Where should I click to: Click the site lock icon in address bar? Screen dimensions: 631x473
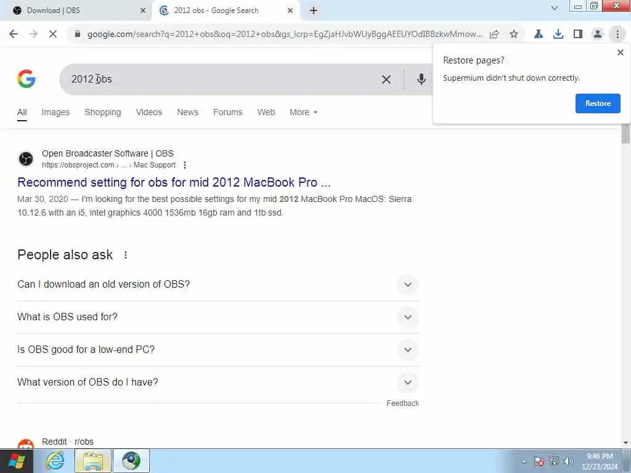click(78, 34)
